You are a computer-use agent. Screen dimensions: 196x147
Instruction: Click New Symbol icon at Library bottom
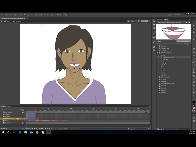point(157,129)
